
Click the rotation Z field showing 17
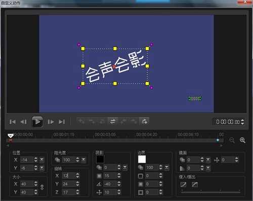[68, 192]
